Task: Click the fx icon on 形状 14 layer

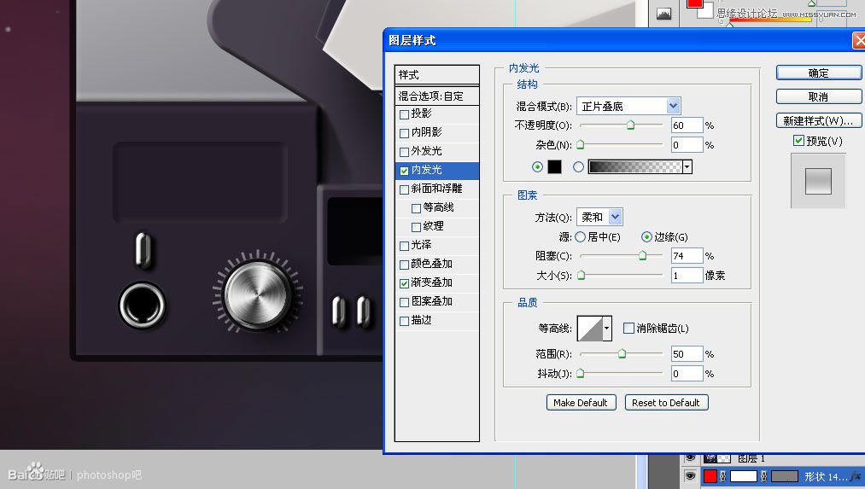Action: (856, 476)
